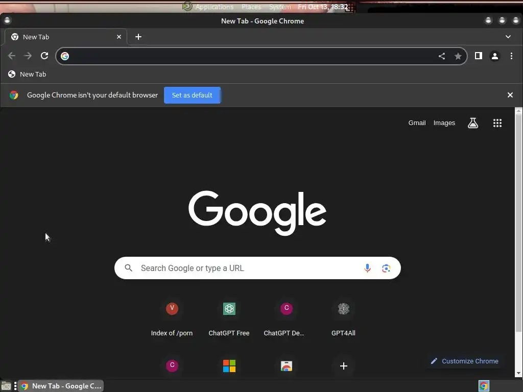Reload the current page

coord(44,56)
